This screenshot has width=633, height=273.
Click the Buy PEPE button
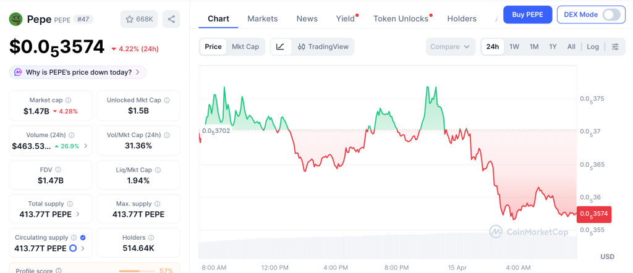pos(527,14)
